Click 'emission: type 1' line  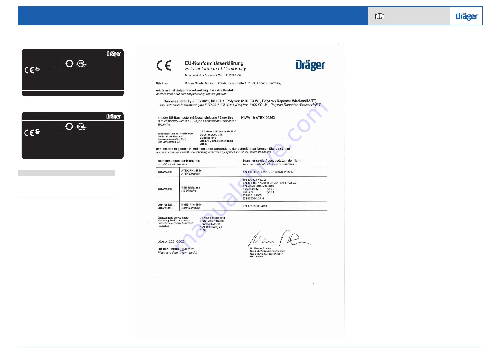(259, 192)
